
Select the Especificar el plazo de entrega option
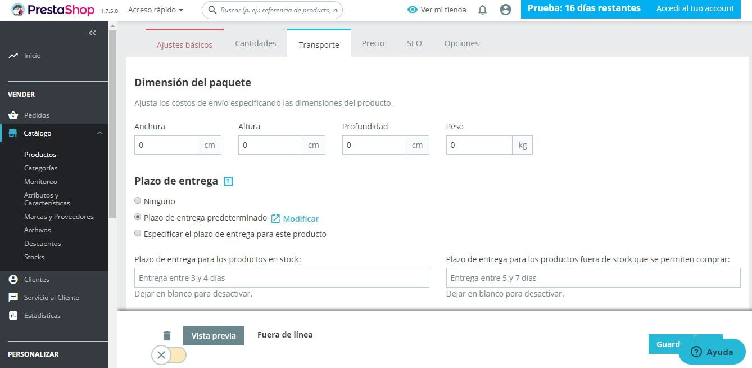(138, 233)
